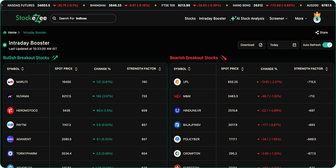
Task: Click the StockEzee logo
Action: point(30,18)
